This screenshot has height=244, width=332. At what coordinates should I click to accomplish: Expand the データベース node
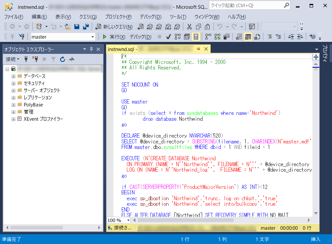pyautogui.click(x=14, y=76)
